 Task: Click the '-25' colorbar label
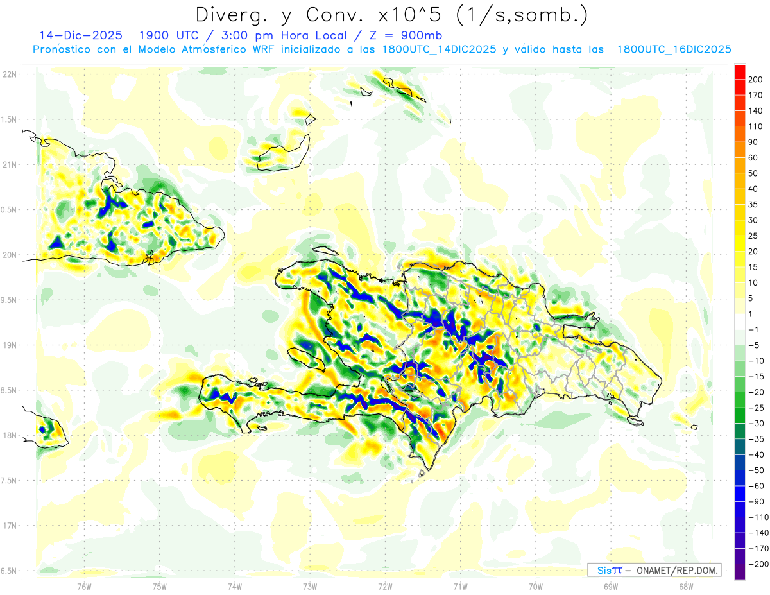coord(757,408)
